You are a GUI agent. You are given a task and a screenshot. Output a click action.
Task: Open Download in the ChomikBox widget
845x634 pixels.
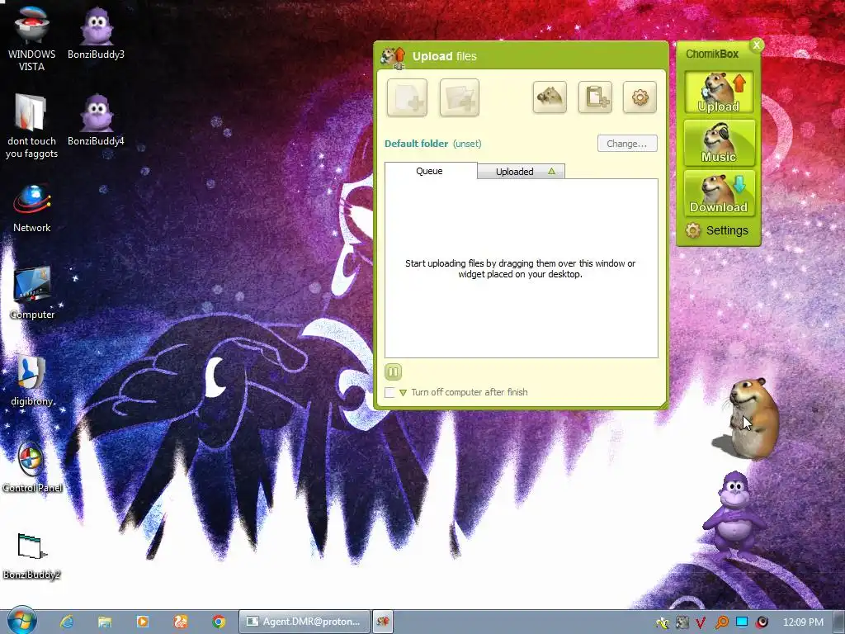coord(719,193)
